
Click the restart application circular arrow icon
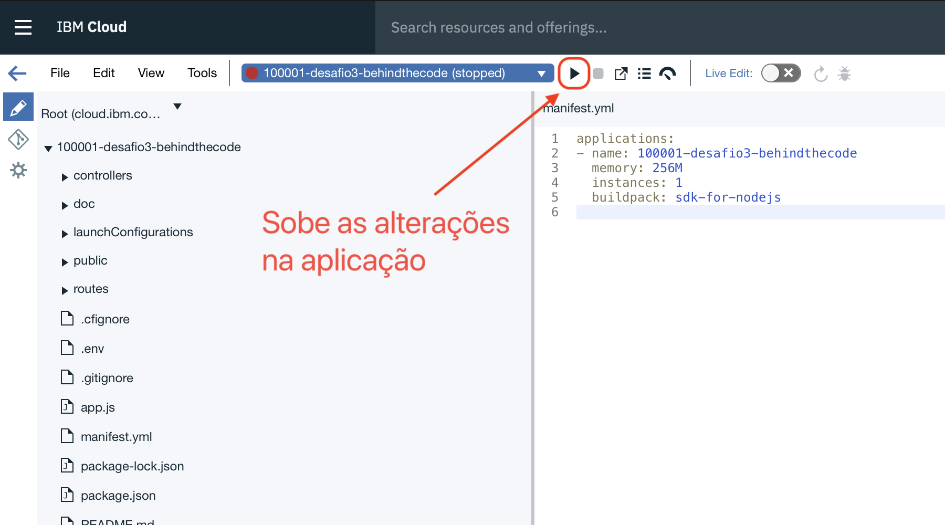coord(821,73)
